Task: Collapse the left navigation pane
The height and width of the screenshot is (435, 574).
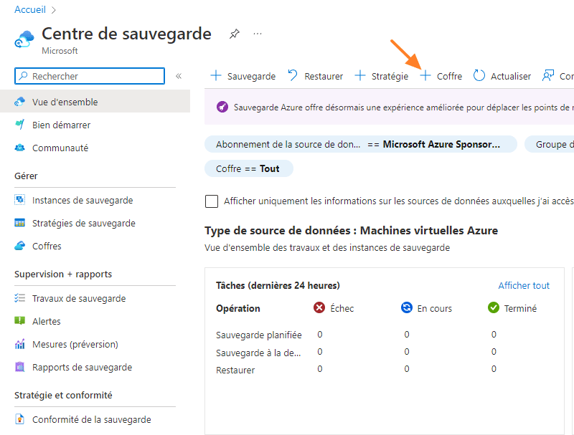Action: (178, 75)
